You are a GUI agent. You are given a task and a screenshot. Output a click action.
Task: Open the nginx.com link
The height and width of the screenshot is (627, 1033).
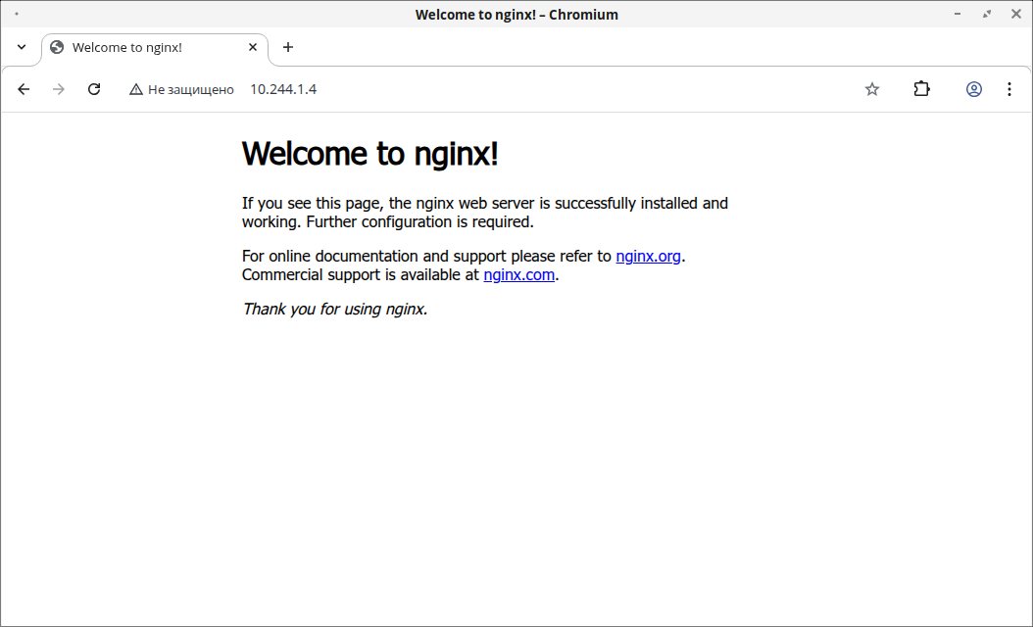pos(519,274)
